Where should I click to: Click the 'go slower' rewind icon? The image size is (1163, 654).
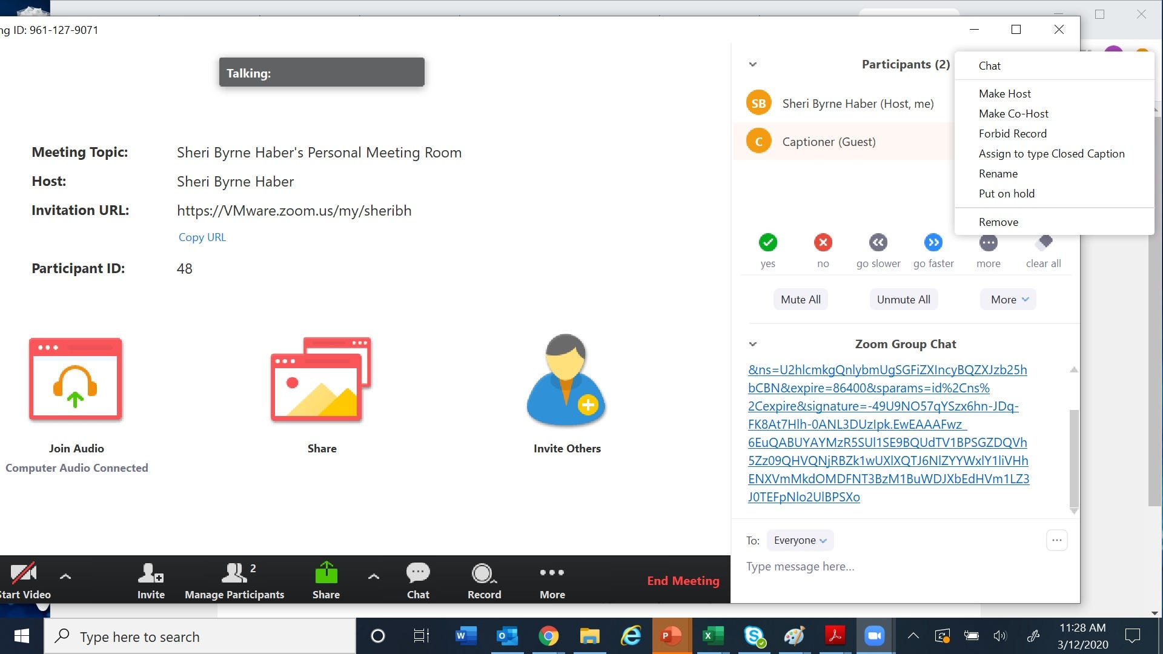(878, 242)
